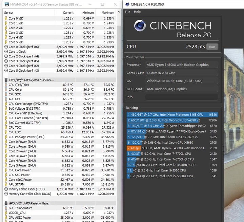Image resolution: width=244 pixels, height=222 pixels.
Task: Click the Core 0 Clock (perf #6) clock icon
Action: pos(6,47)
